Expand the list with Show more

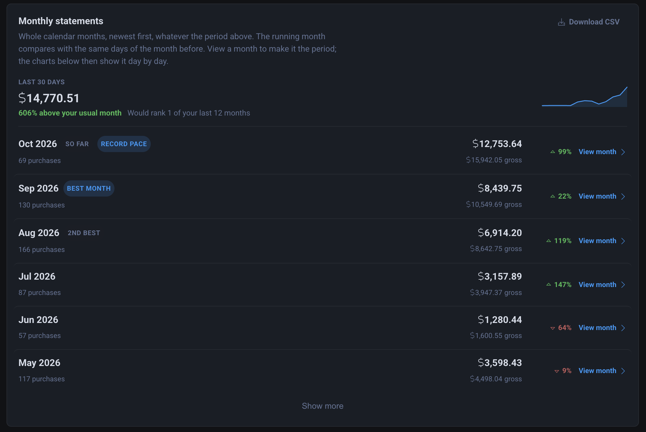(x=322, y=406)
